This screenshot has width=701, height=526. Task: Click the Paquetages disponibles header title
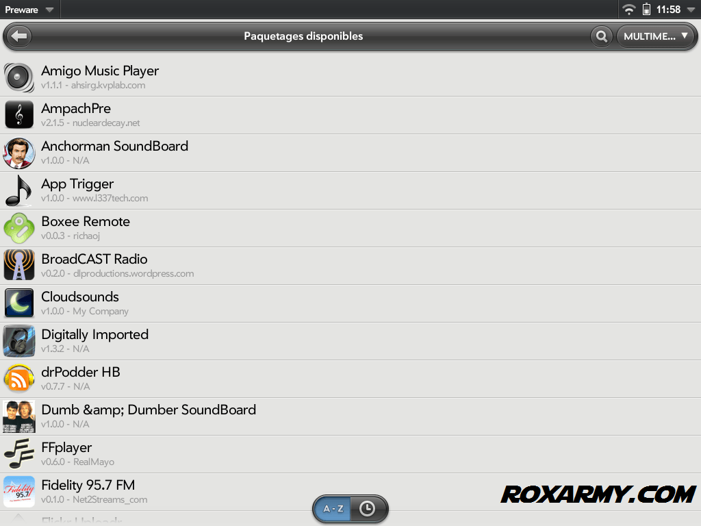pyautogui.click(x=303, y=36)
